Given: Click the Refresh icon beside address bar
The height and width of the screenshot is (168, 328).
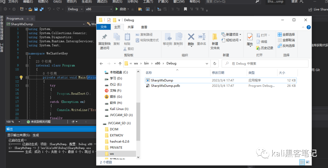Looking at the screenshot, I should (x=214, y=64).
